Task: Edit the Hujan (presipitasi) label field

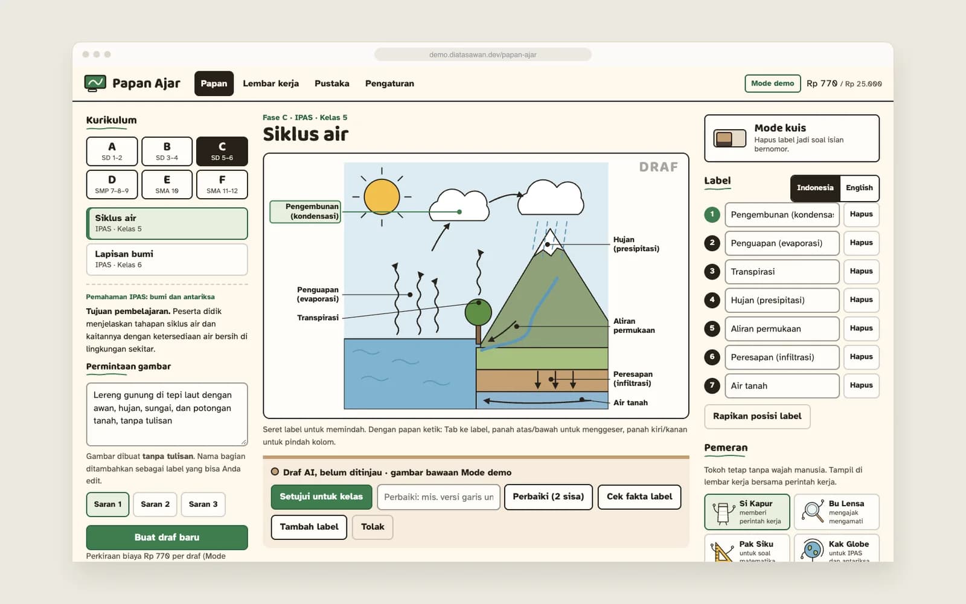Action: 782,300
